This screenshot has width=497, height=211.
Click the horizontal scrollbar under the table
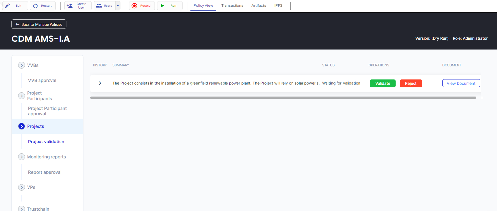[x=283, y=98]
